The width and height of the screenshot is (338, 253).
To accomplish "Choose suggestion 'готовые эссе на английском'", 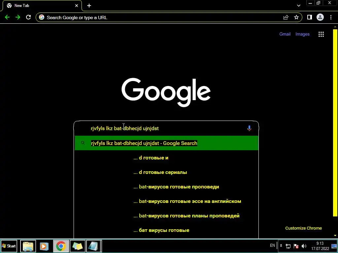I will (166, 201).
